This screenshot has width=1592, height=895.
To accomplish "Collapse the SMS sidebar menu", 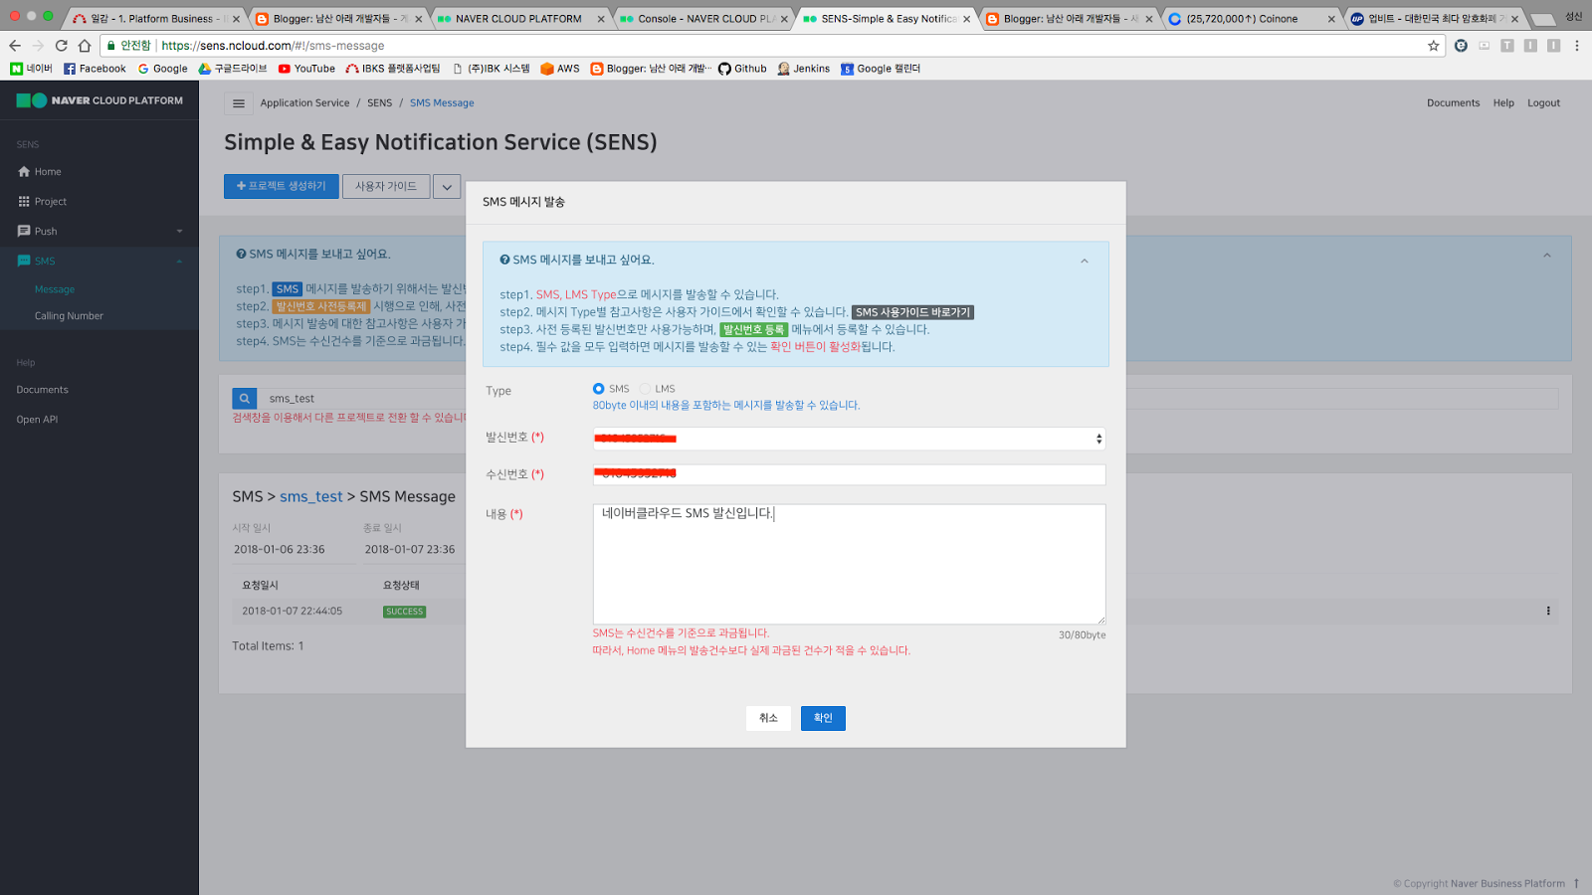I will pos(99,261).
